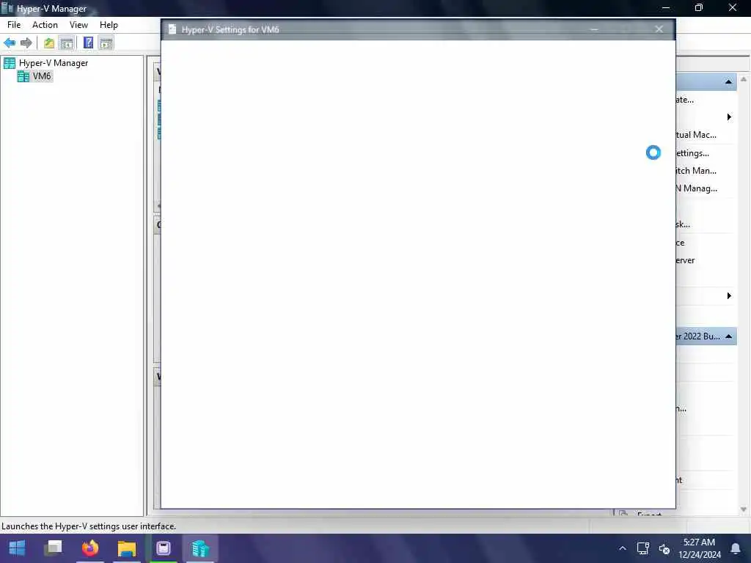Select the VM6 server in the tree
751x563 pixels.
coord(42,76)
